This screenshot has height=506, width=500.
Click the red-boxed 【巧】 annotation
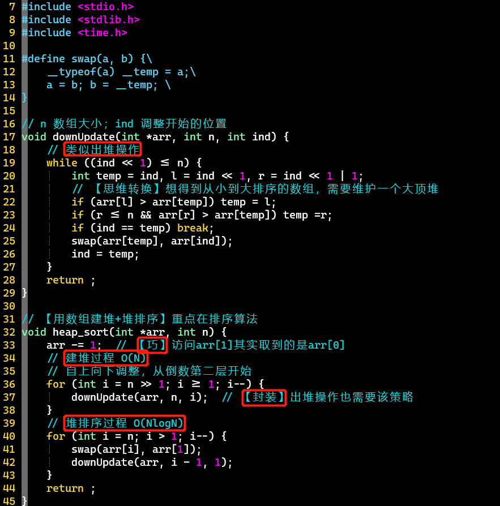pyautogui.click(x=152, y=345)
